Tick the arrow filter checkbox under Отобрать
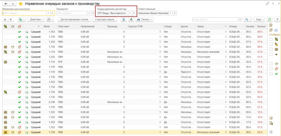281x136 pixels. coord(271,54)
